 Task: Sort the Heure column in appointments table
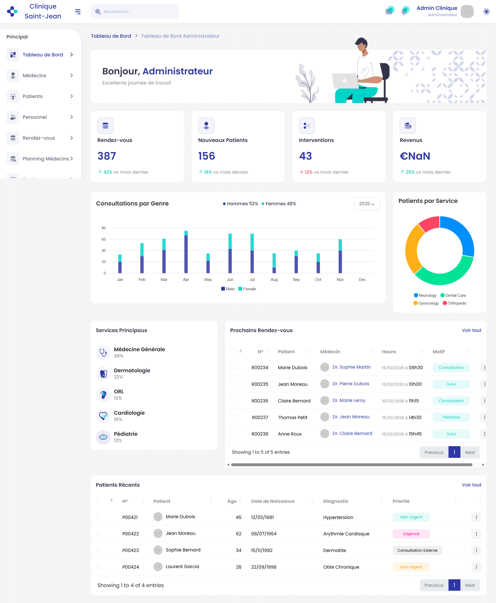point(422,352)
